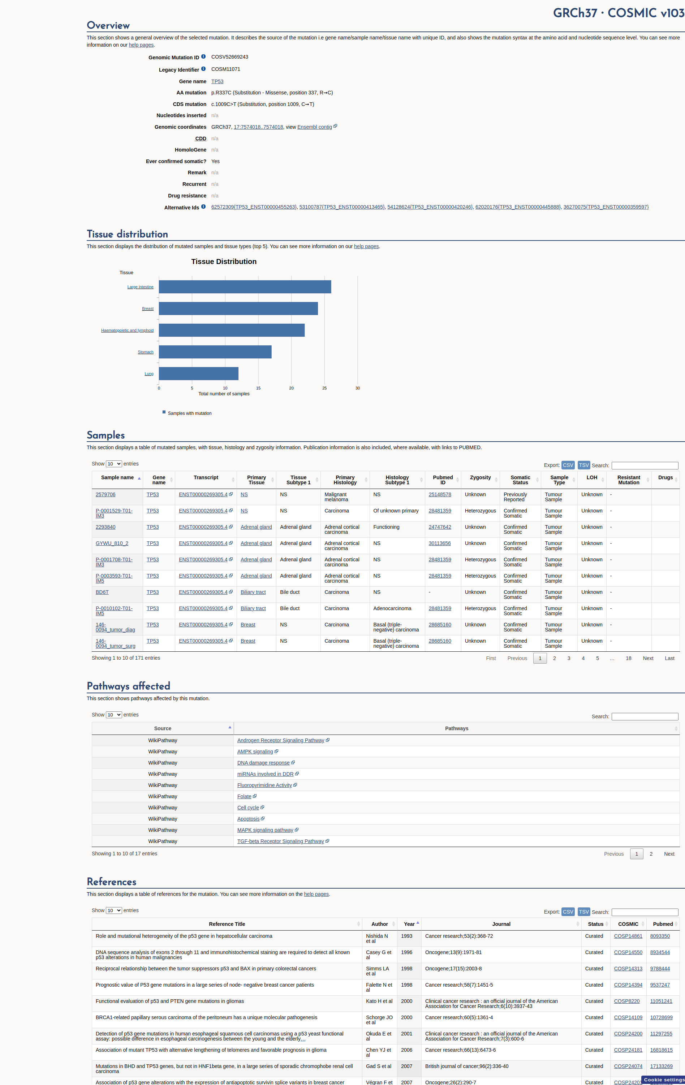The height and width of the screenshot is (1085, 685).
Task: Open sample GYWU_810_2 link
Action: [112, 543]
